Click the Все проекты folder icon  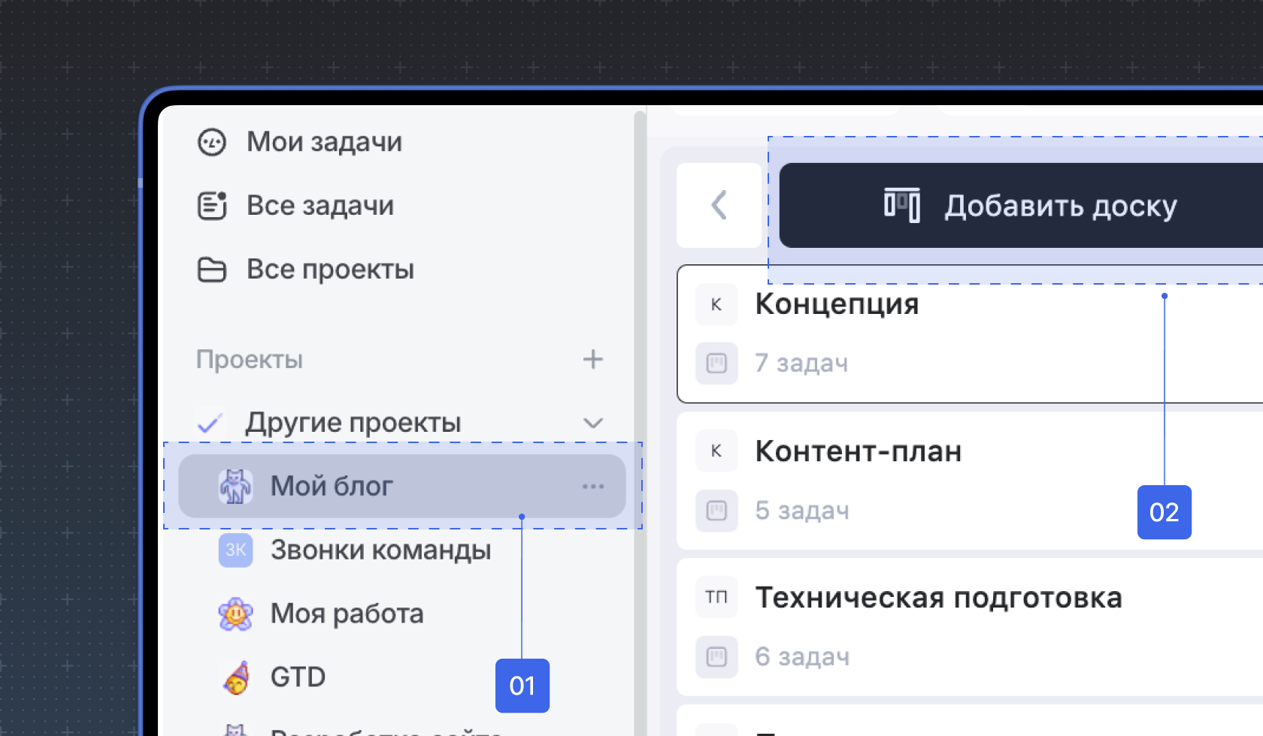213,270
